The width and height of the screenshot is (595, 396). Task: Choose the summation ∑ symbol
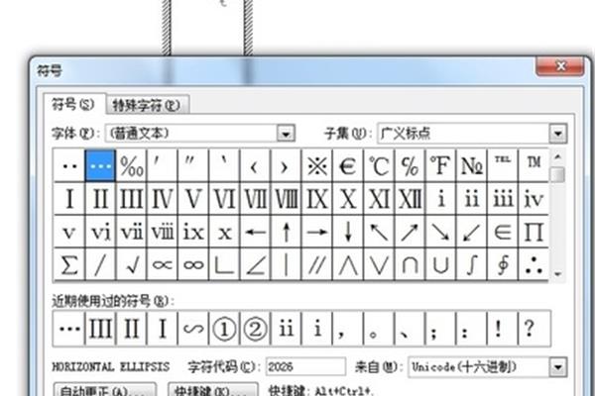click(x=69, y=264)
